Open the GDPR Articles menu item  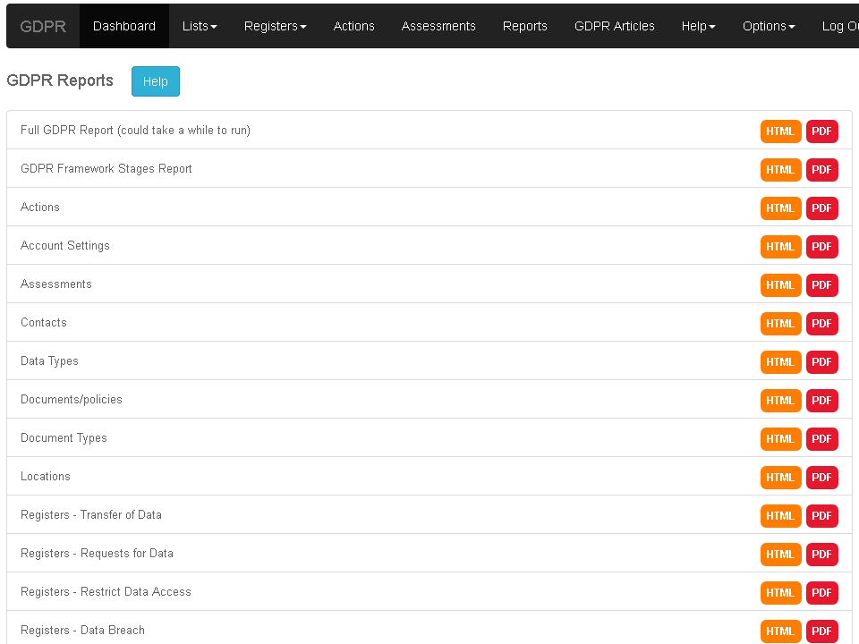pyautogui.click(x=614, y=26)
